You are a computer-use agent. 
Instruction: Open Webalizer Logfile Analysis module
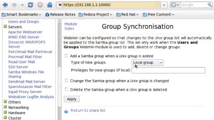[31, 97]
